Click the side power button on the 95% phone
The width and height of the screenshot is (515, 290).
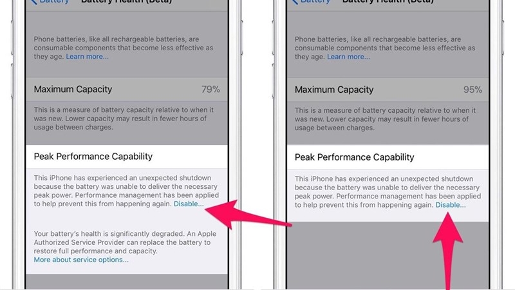(503, 37)
